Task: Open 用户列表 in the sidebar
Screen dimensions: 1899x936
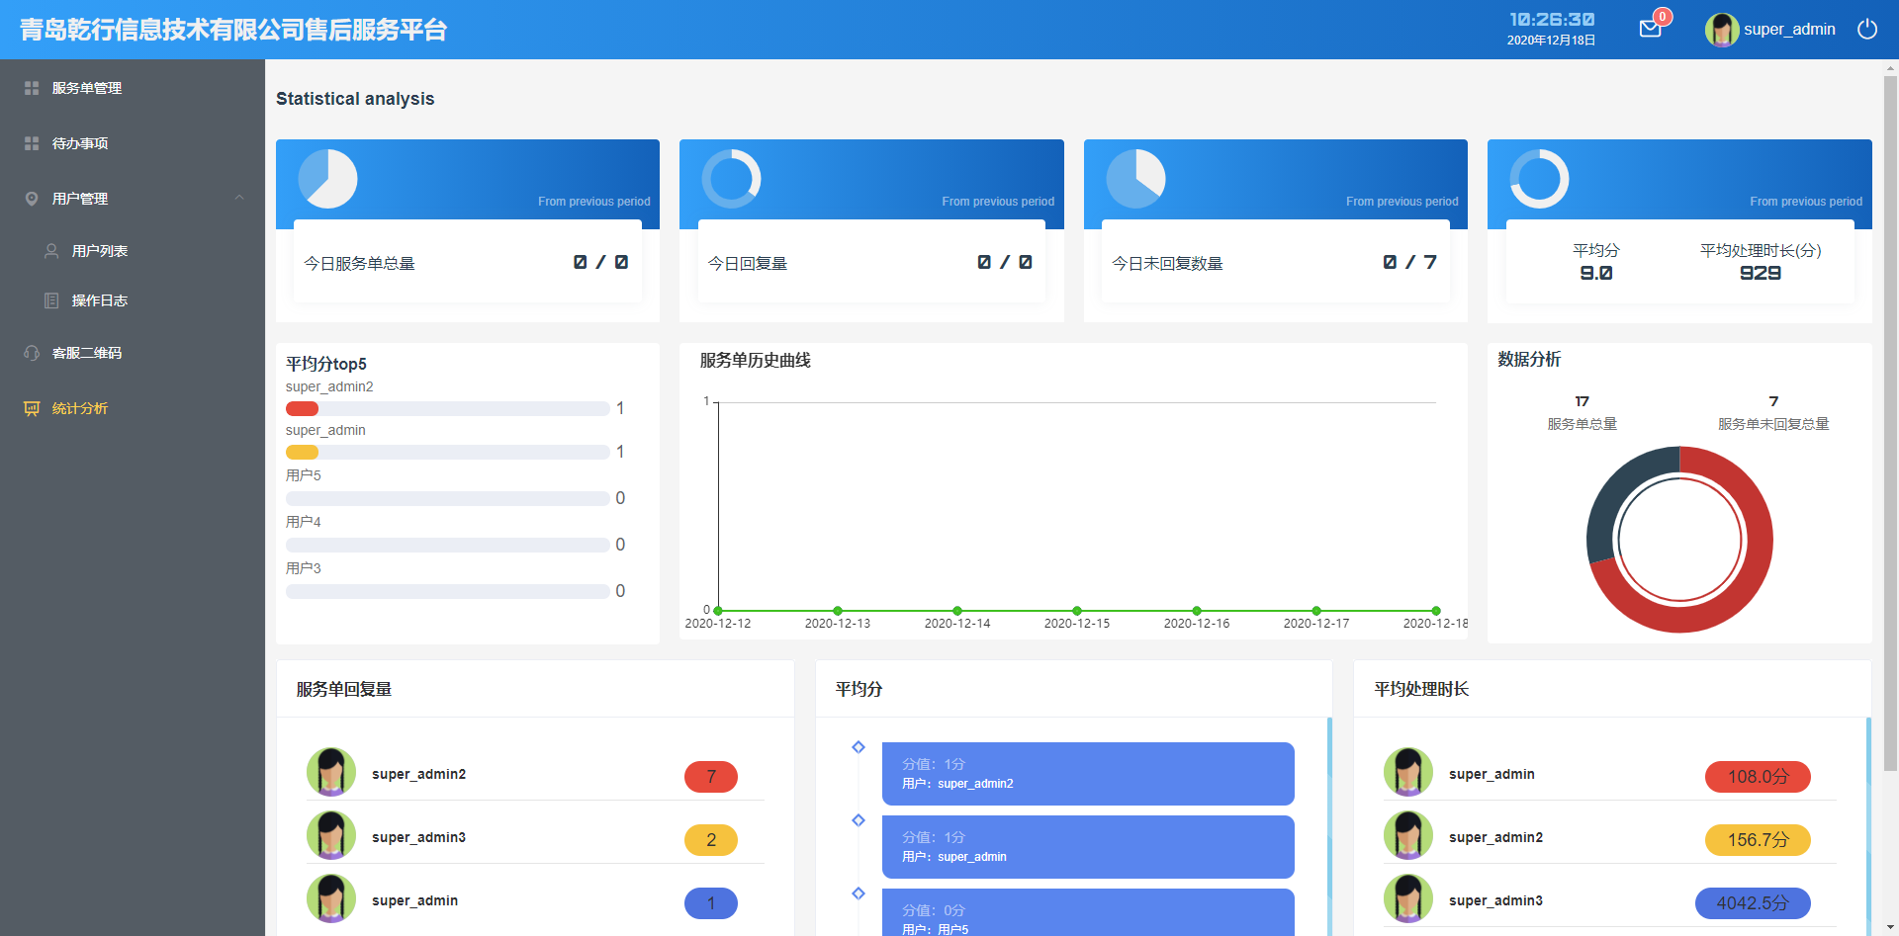Action: tap(99, 251)
